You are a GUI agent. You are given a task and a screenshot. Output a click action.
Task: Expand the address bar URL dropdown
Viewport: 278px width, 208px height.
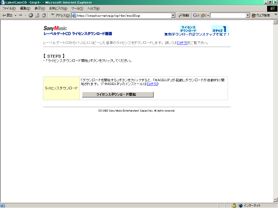click(173, 16)
